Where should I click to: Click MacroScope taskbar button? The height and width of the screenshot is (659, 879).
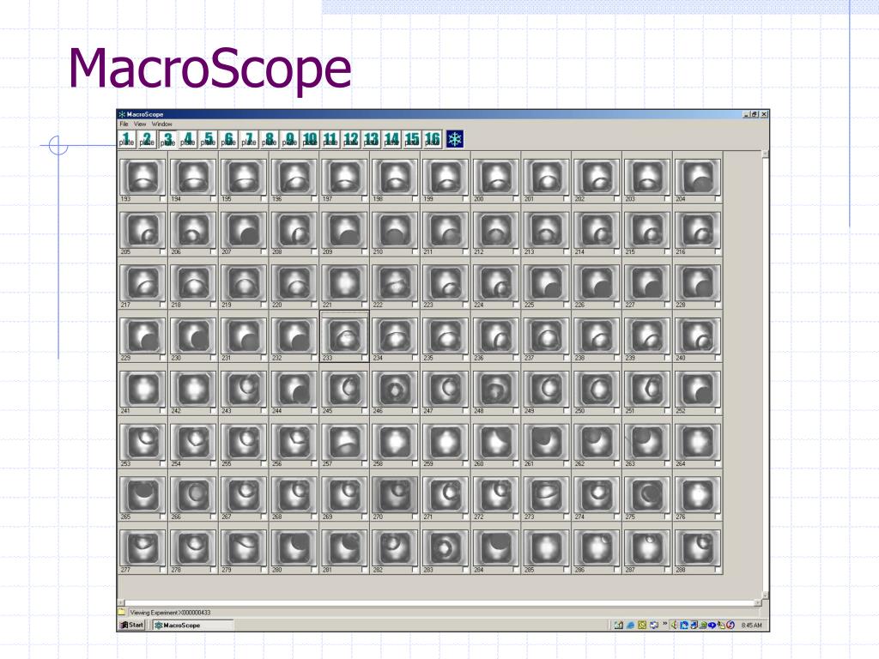click(x=193, y=625)
